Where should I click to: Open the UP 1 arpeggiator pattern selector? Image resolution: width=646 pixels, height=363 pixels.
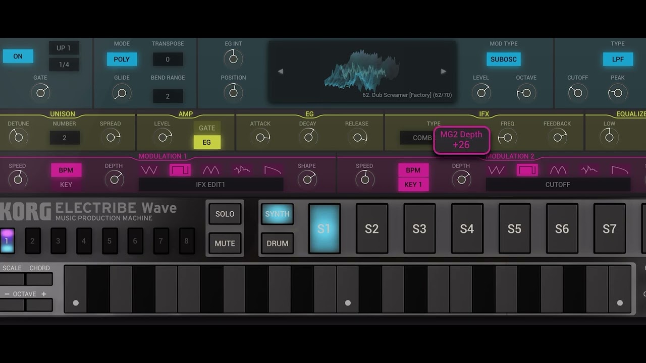(64, 48)
